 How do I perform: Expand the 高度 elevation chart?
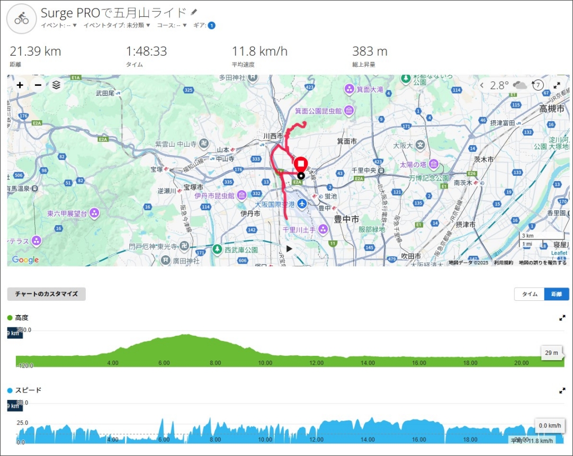(562, 318)
